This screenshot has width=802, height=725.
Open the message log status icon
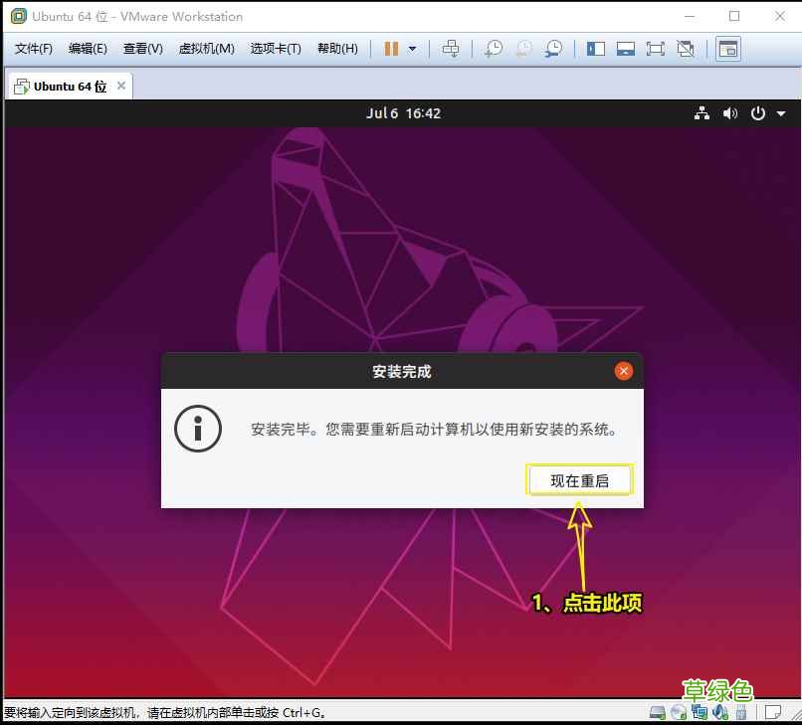pyautogui.click(x=773, y=712)
